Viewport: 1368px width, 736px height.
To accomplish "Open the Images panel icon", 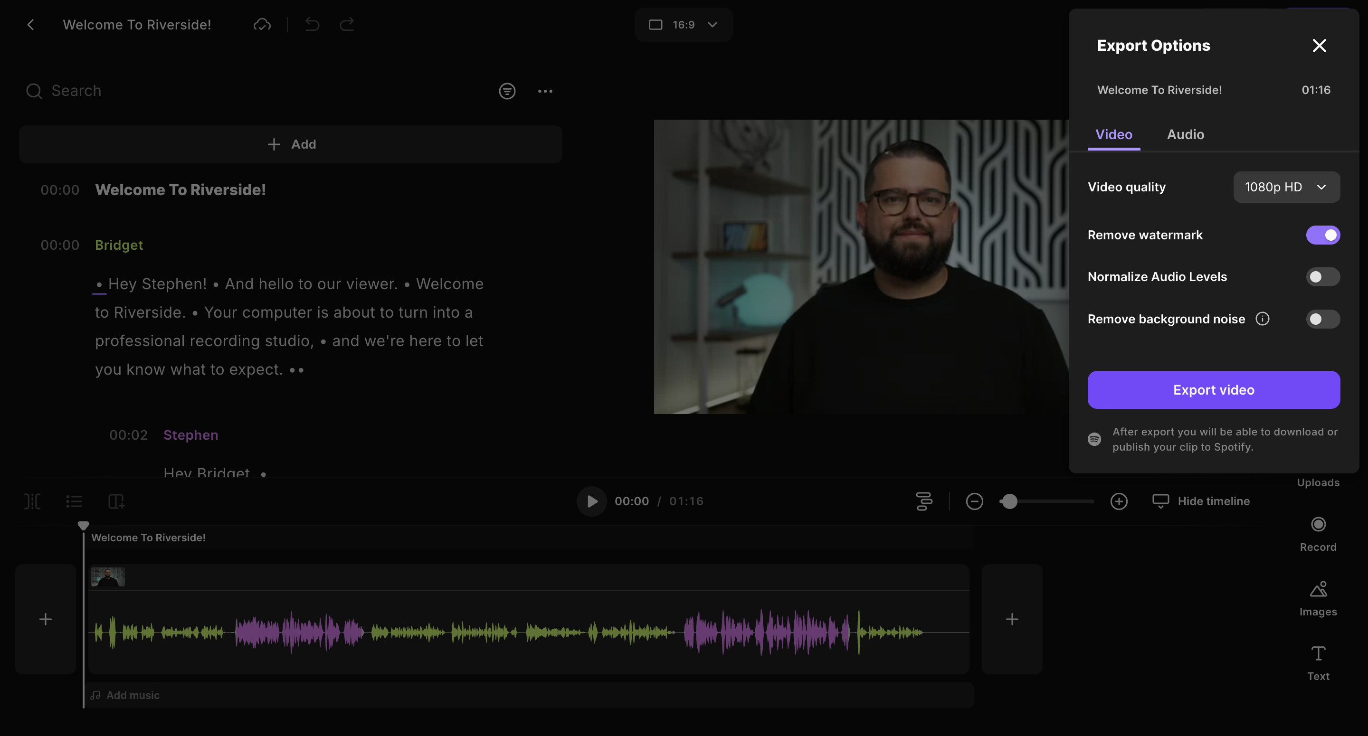I will coord(1318,589).
